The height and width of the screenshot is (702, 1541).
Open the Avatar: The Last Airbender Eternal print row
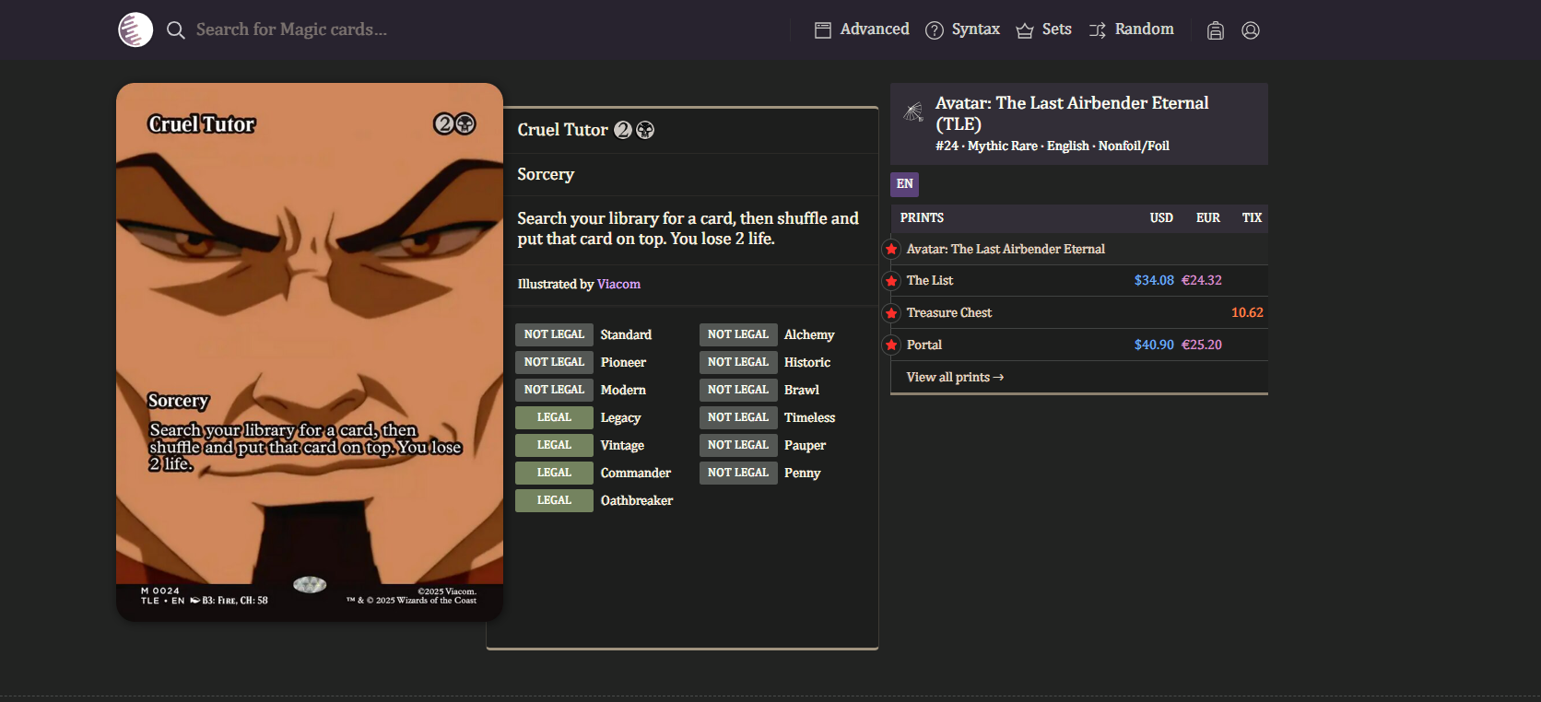1079,249
